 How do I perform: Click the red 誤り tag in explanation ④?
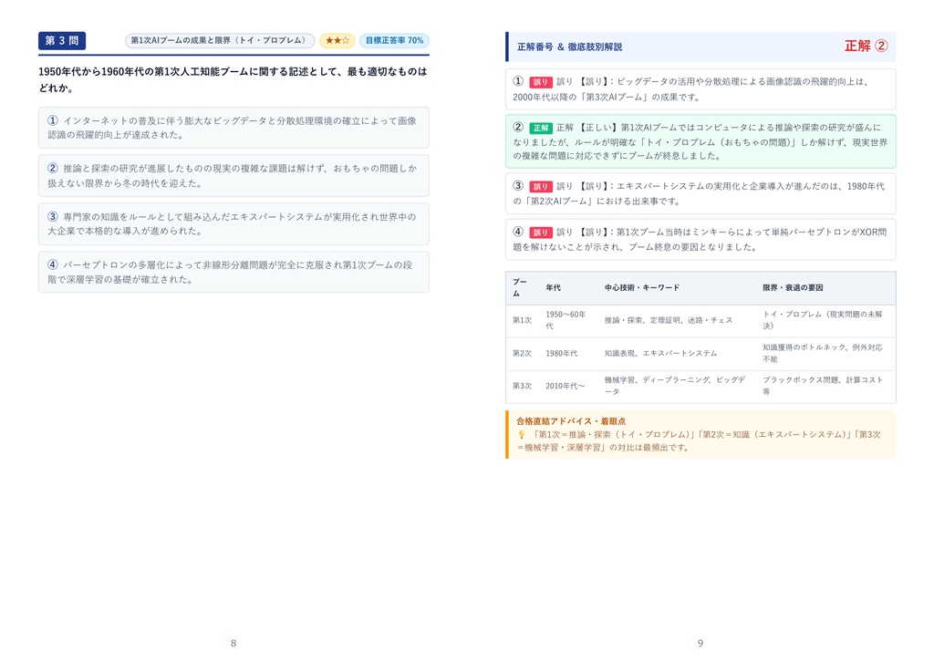coord(541,233)
